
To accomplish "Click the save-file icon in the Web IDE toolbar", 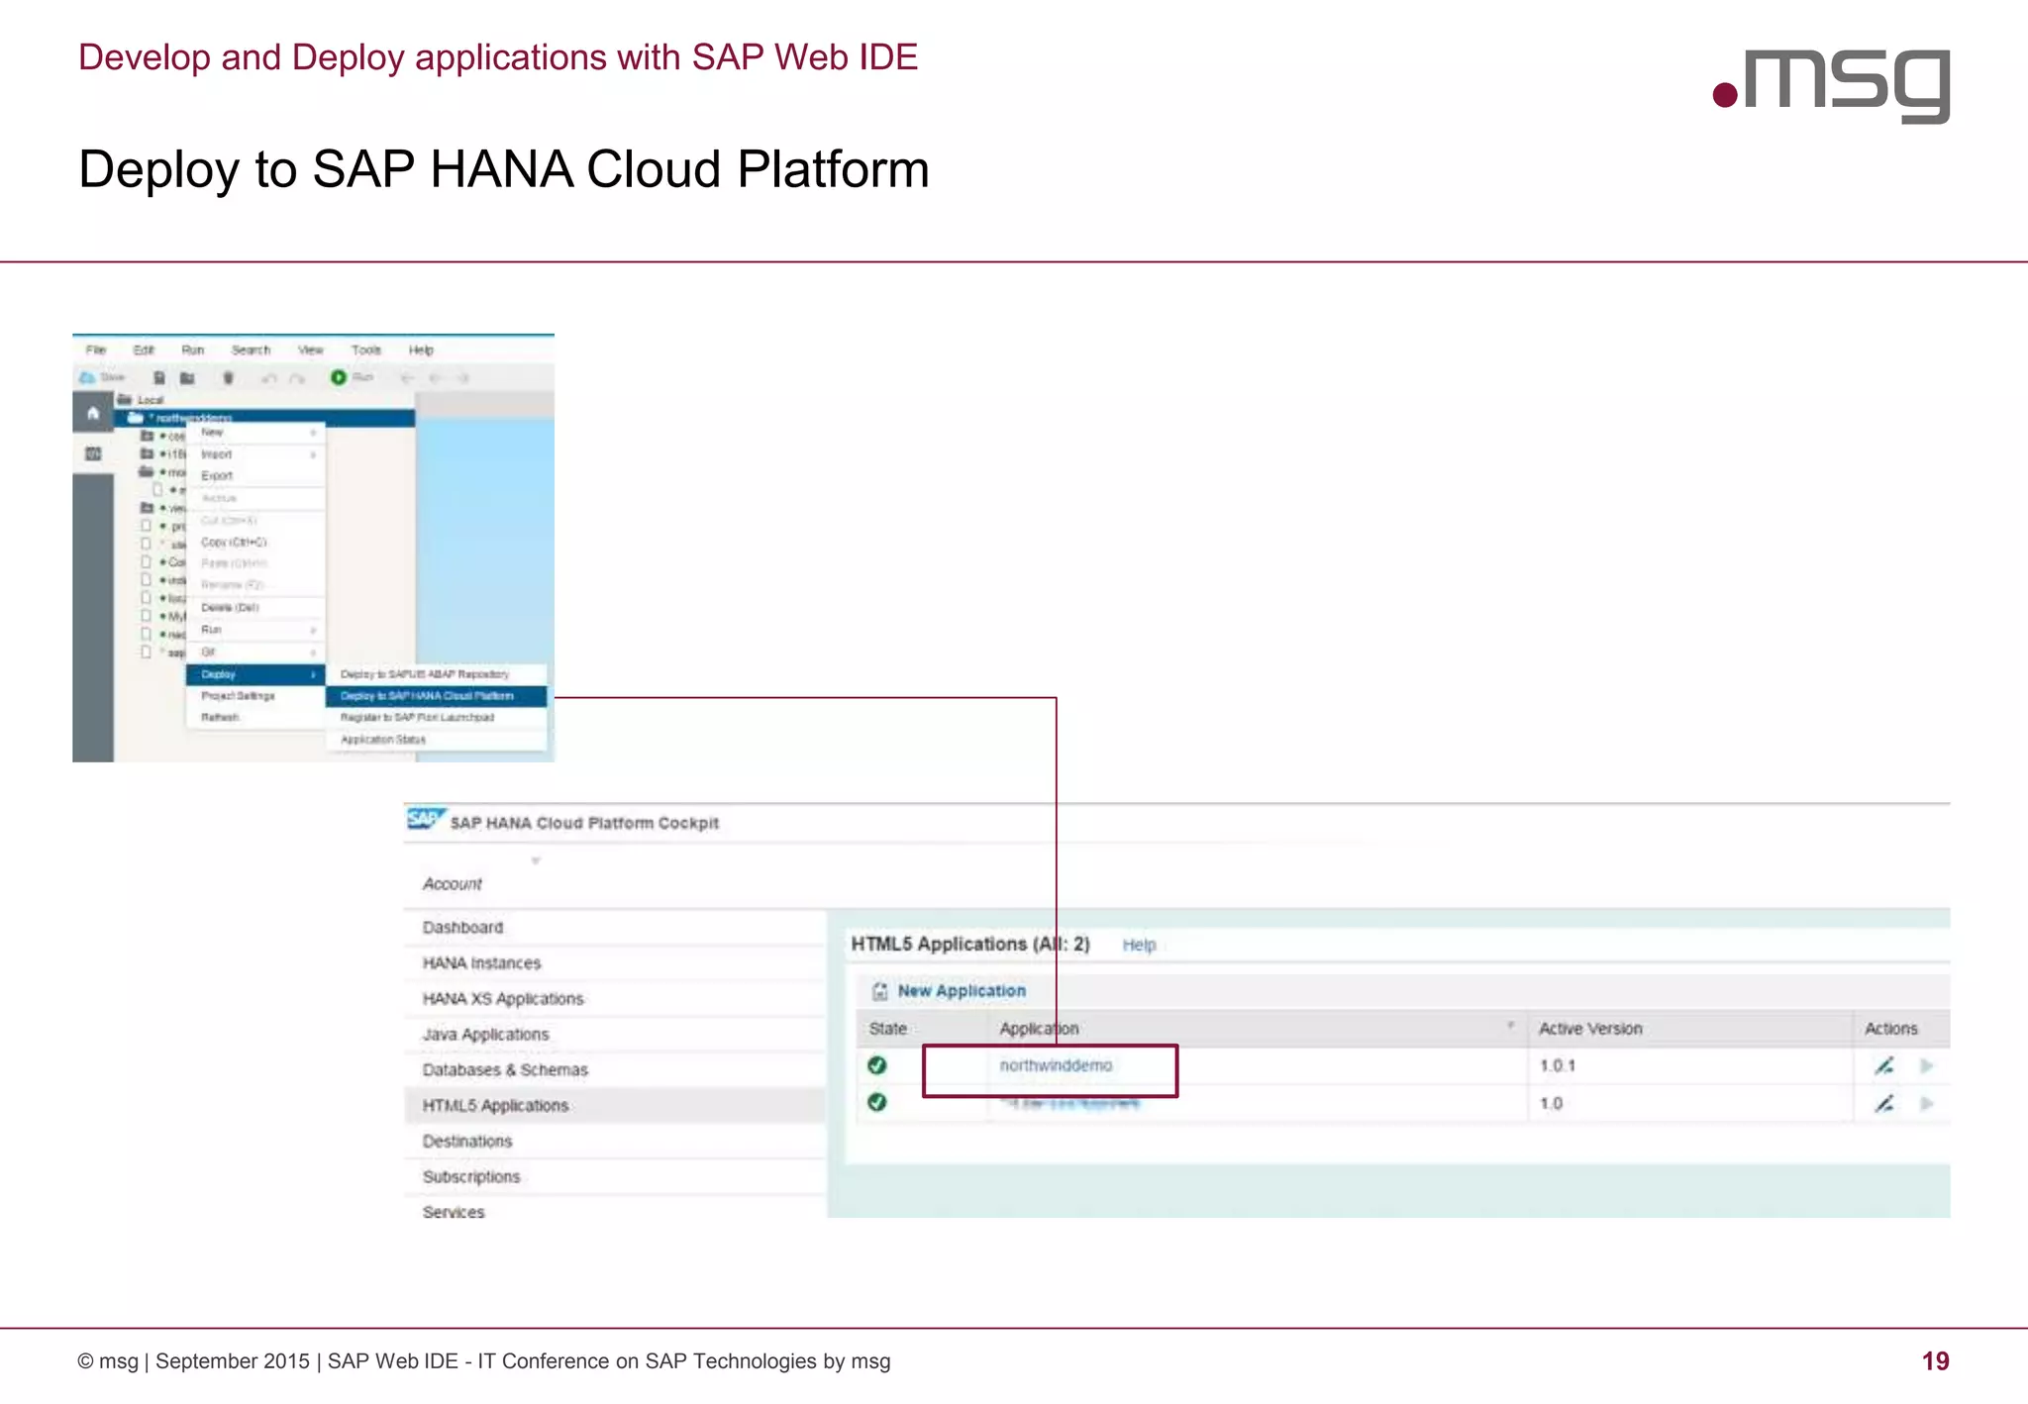I will click(x=159, y=377).
